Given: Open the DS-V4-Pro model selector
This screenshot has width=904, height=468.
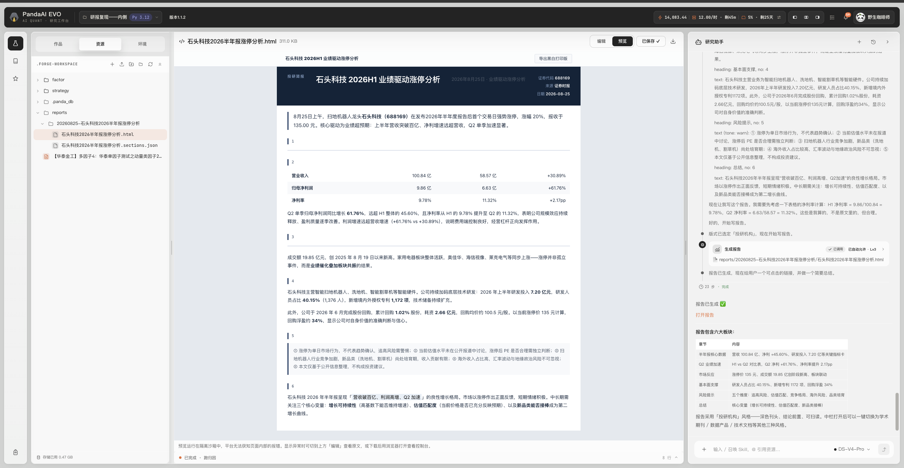Looking at the screenshot, I should 852,449.
